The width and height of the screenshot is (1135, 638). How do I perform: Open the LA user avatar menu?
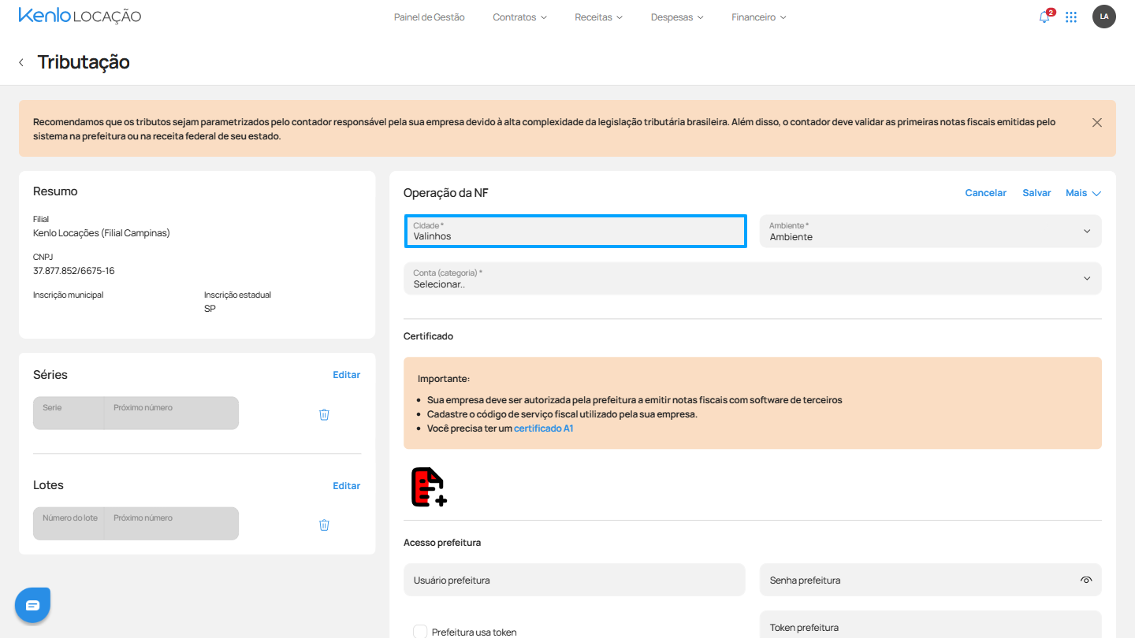[x=1104, y=17]
